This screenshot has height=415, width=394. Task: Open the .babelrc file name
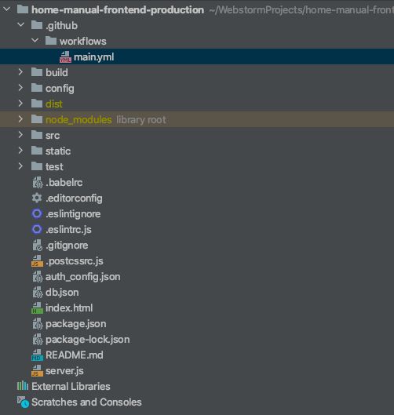(64, 182)
